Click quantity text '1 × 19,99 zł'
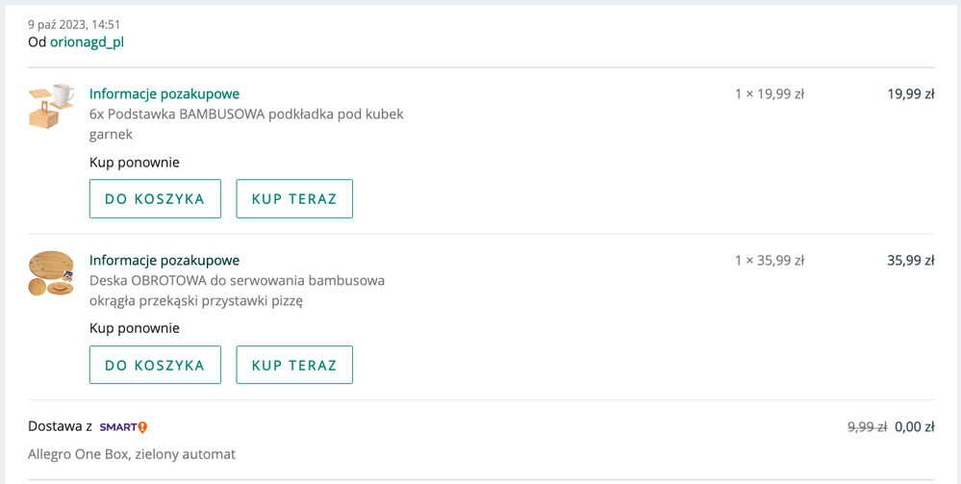Image resolution: width=961 pixels, height=484 pixels. [x=770, y=94]
